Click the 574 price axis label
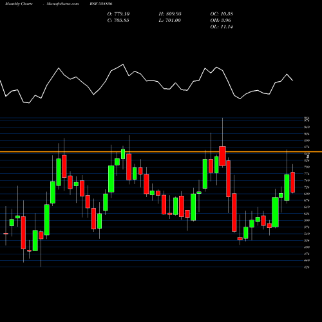The image size is (322, 322). point(307,227)
